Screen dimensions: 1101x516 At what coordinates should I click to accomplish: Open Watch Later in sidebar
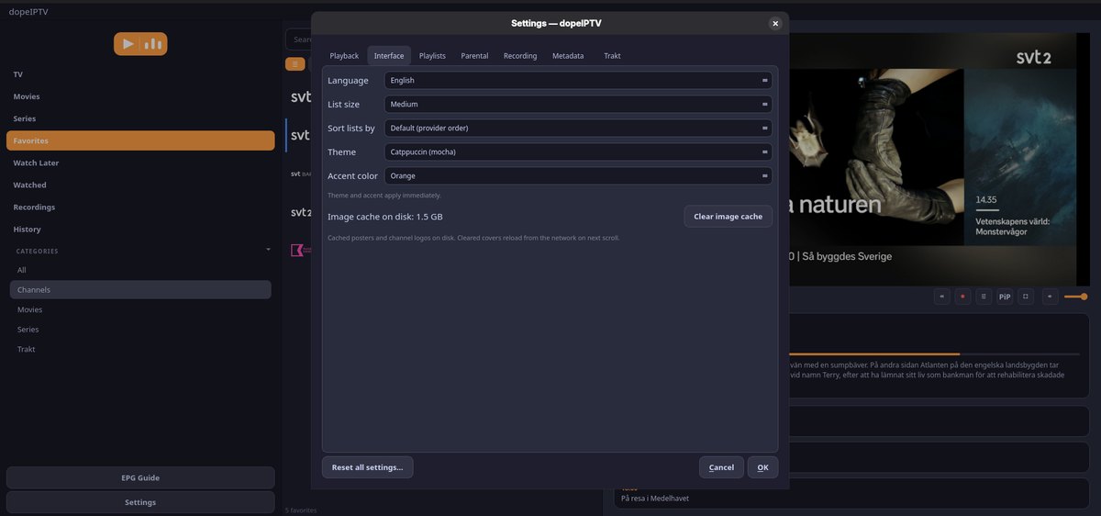[x=140, y=163]
